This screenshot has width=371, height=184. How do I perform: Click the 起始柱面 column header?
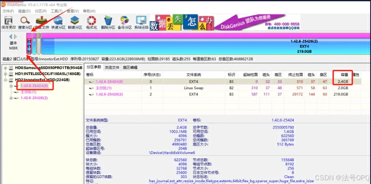249,75
